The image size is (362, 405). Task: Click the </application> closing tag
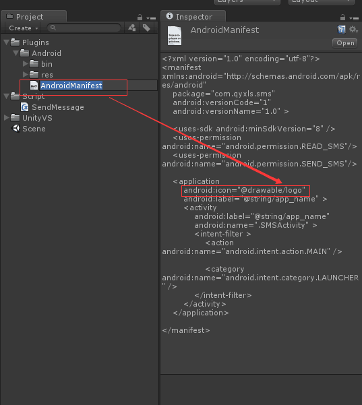click(x=201, y=313)
